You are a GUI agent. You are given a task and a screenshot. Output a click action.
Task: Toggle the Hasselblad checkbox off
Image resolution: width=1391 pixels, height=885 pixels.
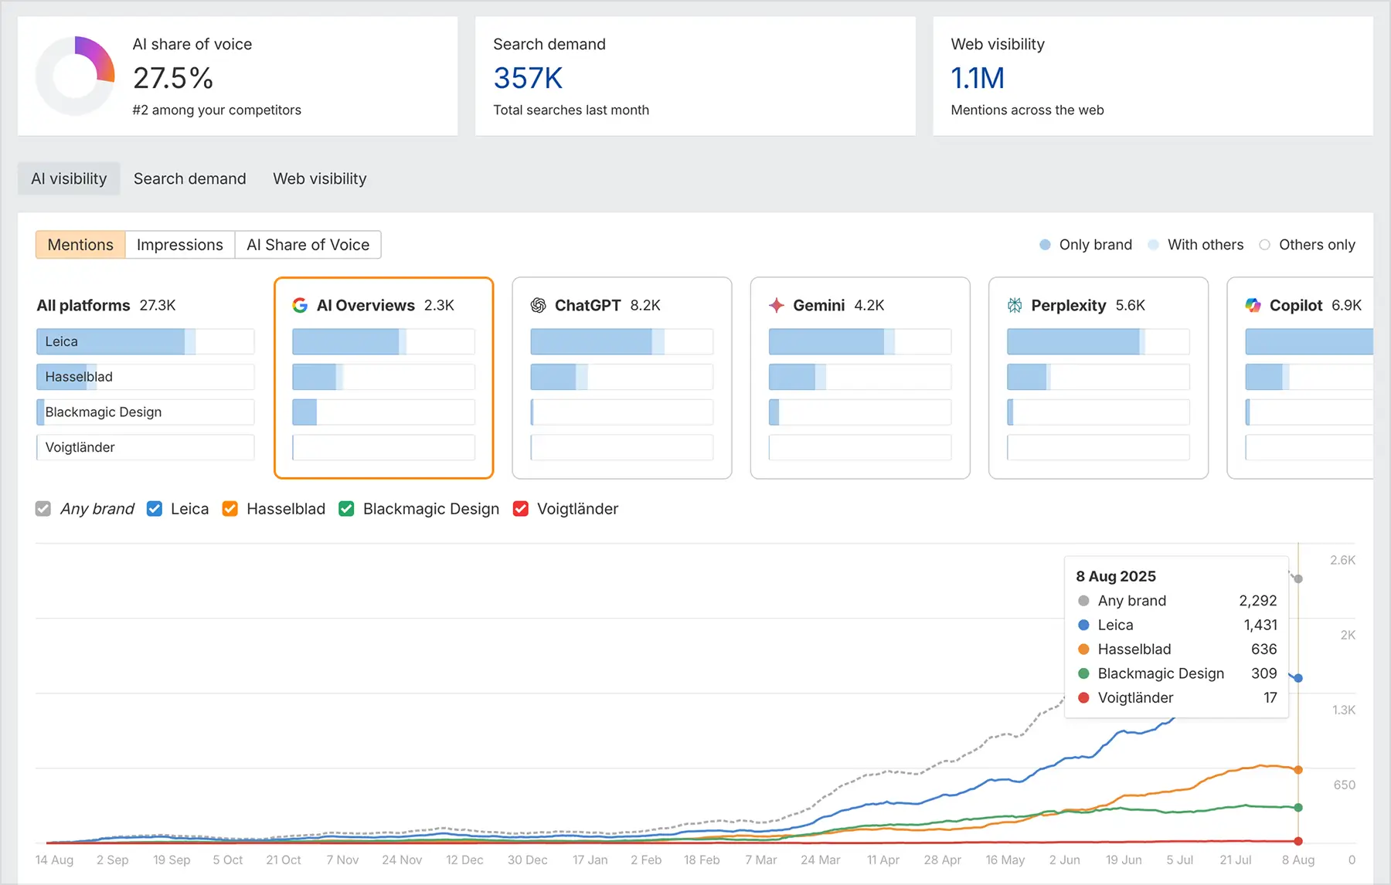tap(230, 508)
